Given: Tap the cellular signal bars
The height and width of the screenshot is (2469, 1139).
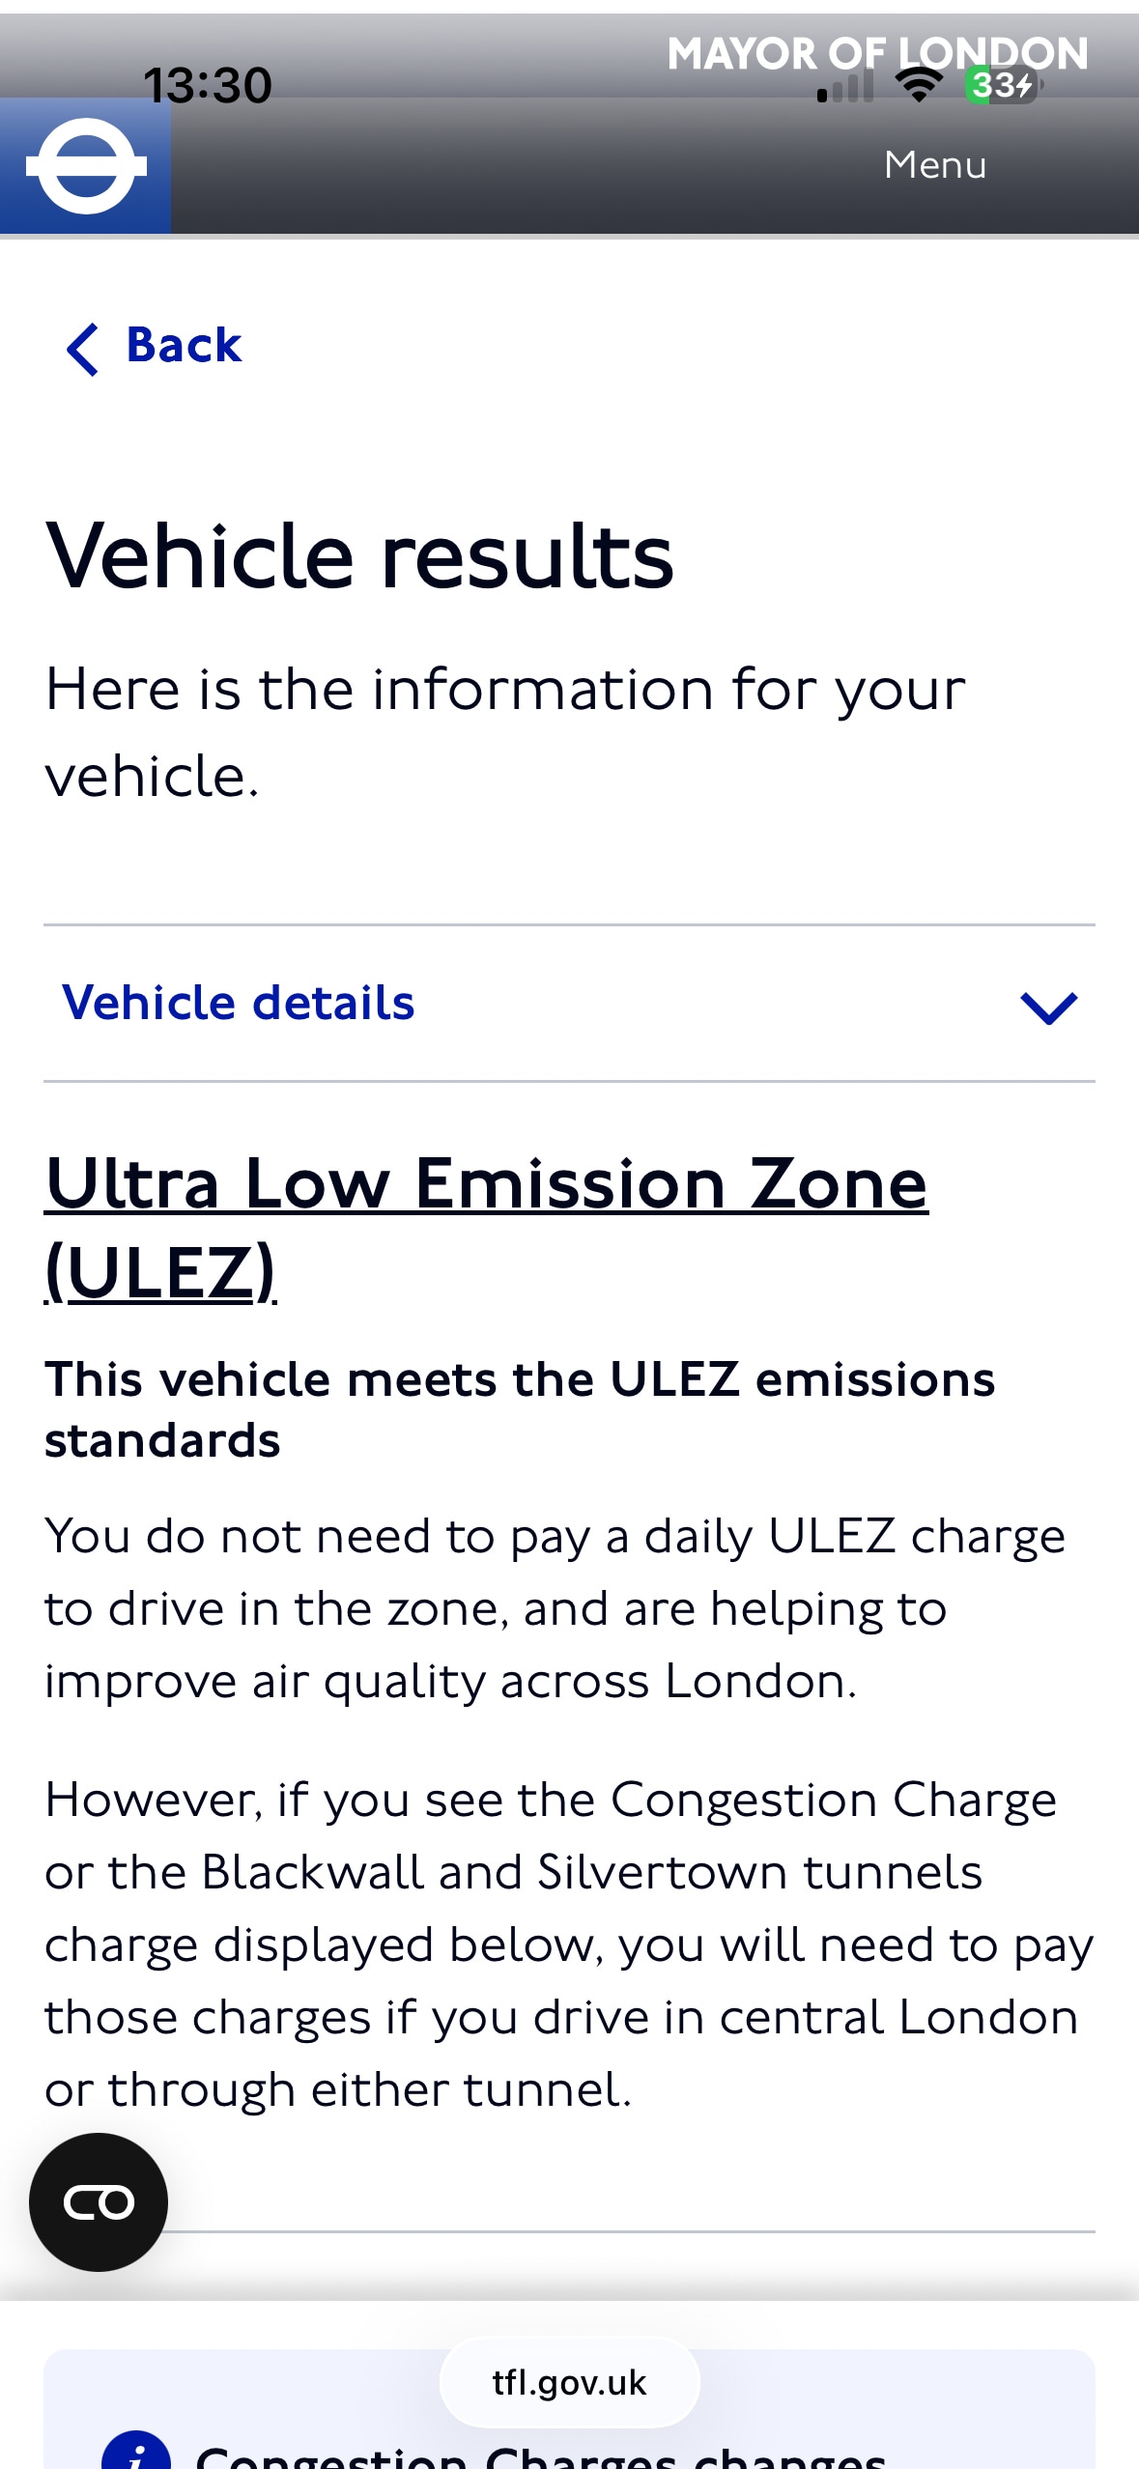Looking at the screenshot, I should [845, 87].
